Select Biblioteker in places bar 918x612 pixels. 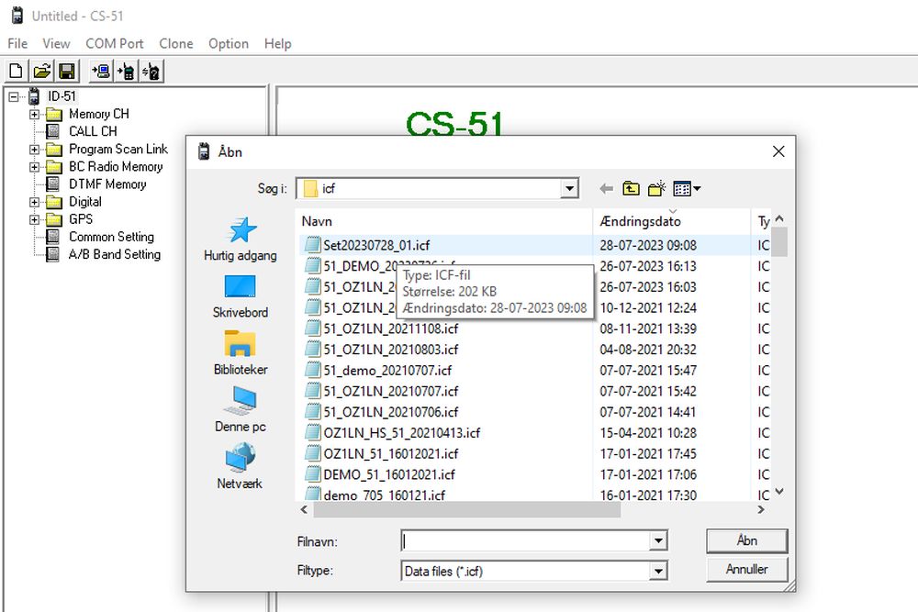point(240,353)
